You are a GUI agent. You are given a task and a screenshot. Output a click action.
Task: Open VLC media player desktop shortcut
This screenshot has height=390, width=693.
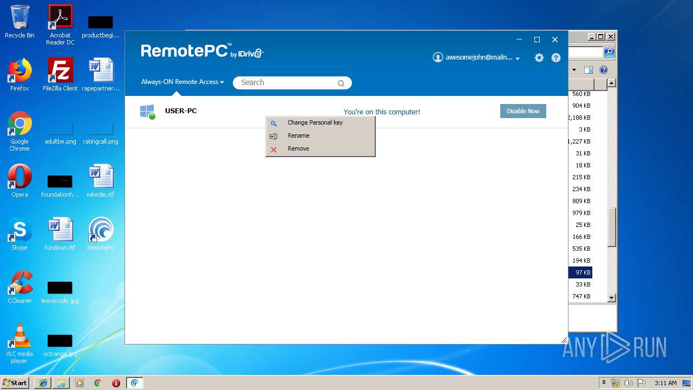point(19,343)
